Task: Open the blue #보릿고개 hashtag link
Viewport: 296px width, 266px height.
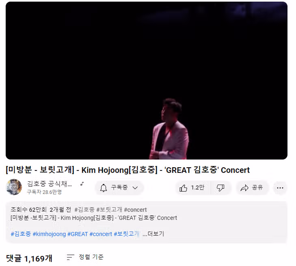Action: tap(126, 234)
